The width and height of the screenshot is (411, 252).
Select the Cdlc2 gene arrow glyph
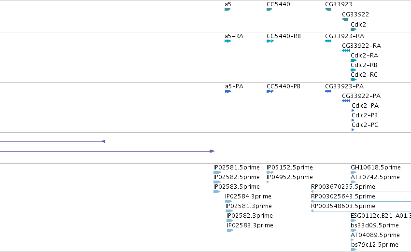click(x=354, y=29)
